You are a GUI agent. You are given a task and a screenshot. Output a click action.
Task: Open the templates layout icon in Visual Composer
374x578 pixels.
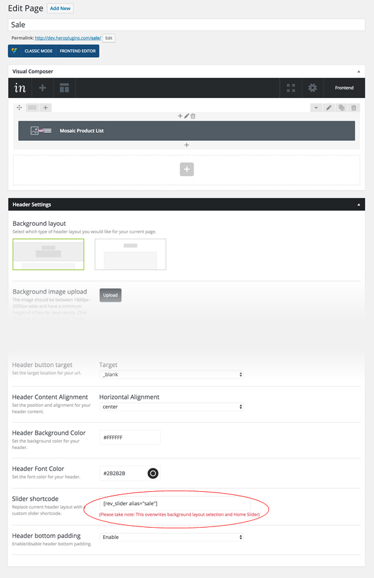point(64,87)
